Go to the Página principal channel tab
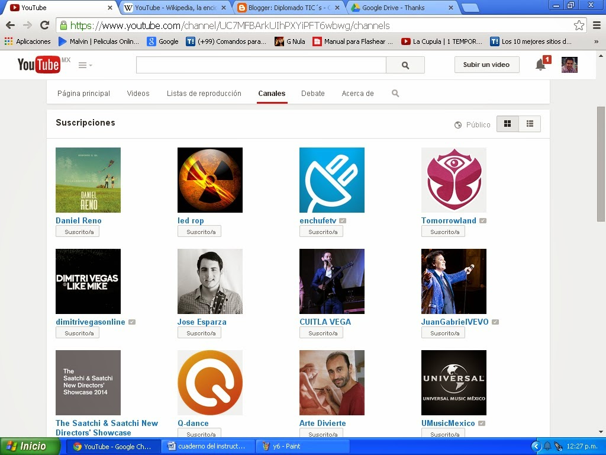 [83, 93]
